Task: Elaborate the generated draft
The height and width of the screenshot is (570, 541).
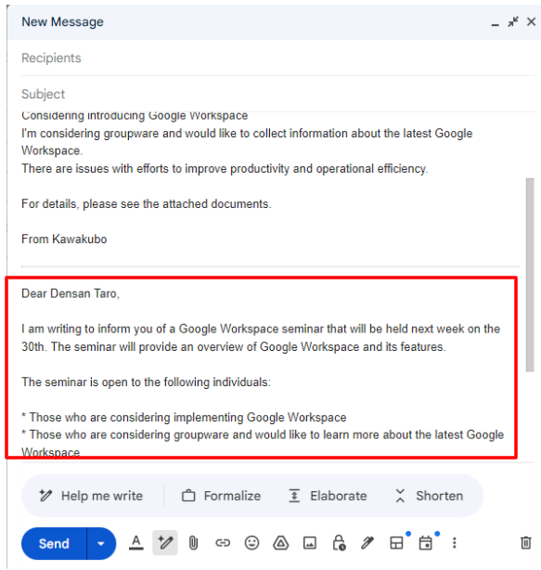Action: click(328, 496)
